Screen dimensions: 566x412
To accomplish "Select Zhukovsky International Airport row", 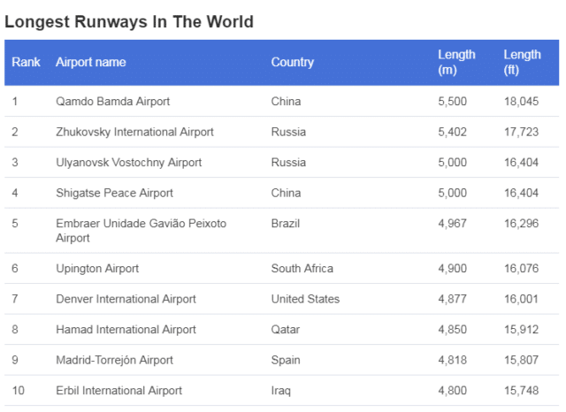I will [281, 132].
